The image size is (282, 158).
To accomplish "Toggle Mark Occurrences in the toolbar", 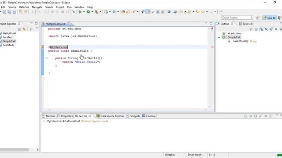I will pos(148,12).
